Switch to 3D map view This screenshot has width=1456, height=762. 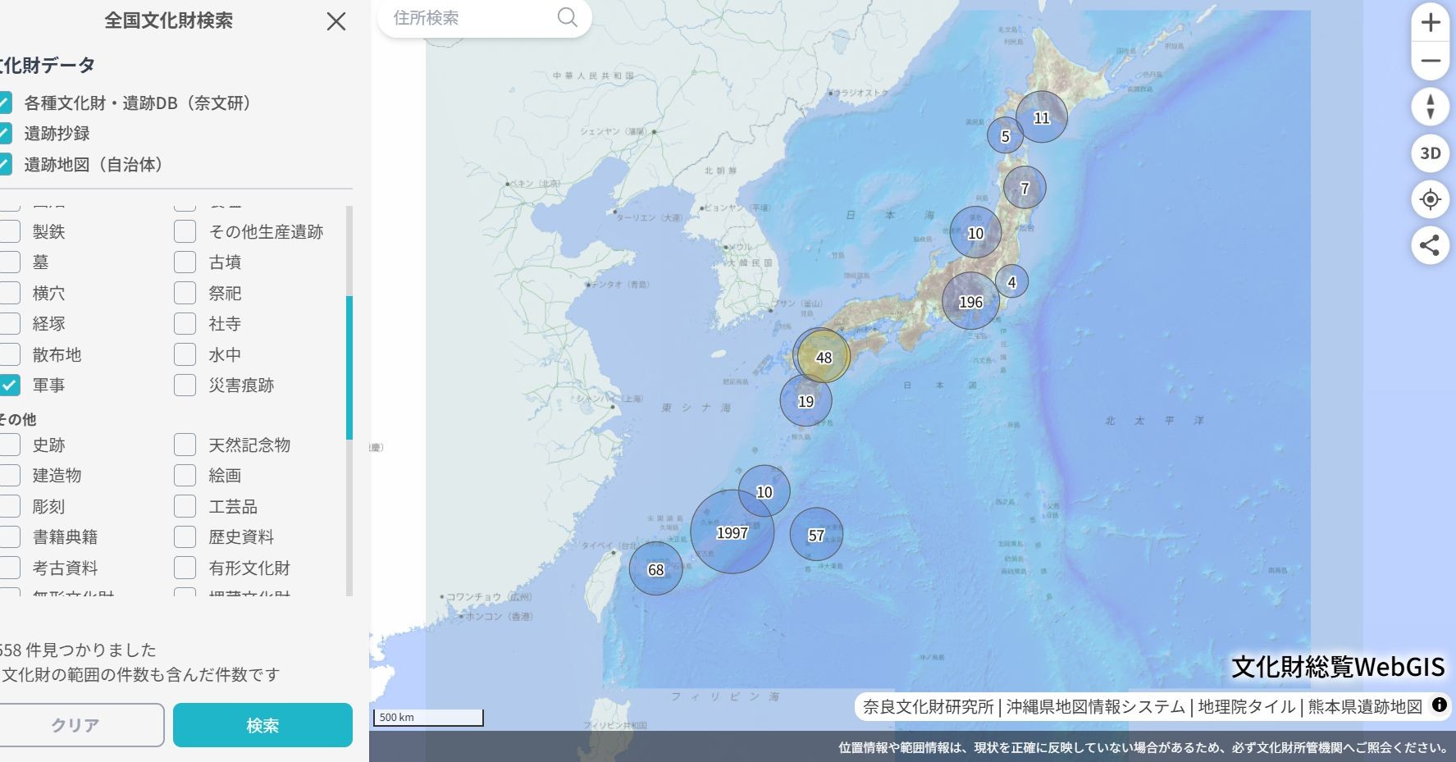click(1430, 153)
